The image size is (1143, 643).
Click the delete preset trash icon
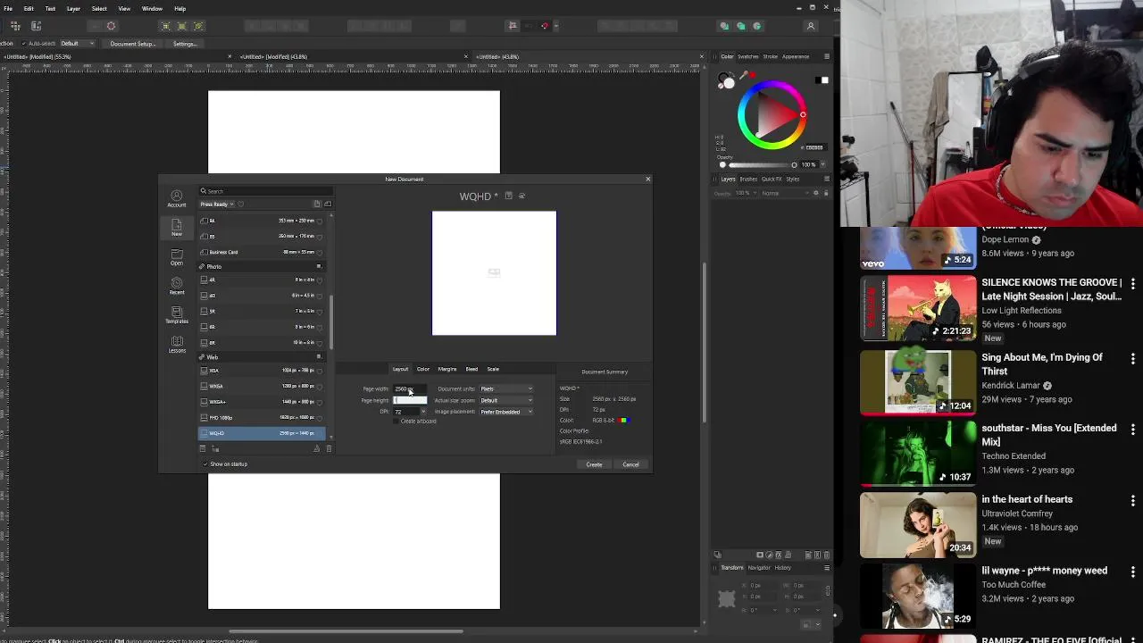pyautogui.click(x=329, y=448)
